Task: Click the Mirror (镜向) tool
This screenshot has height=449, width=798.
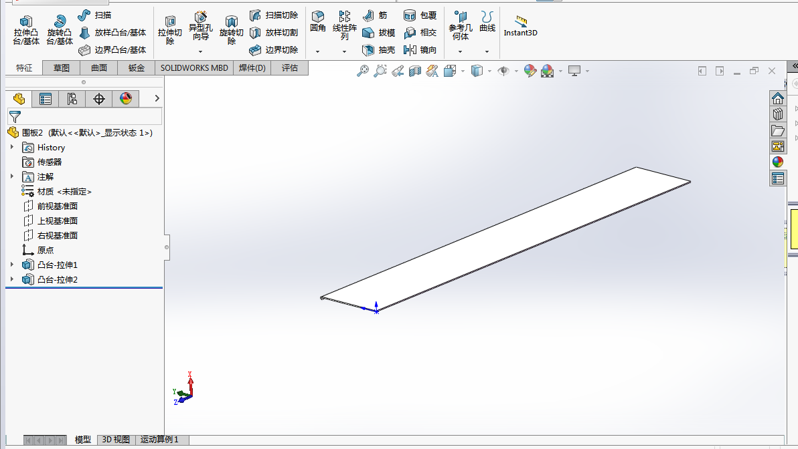Action: click(420, 49)
